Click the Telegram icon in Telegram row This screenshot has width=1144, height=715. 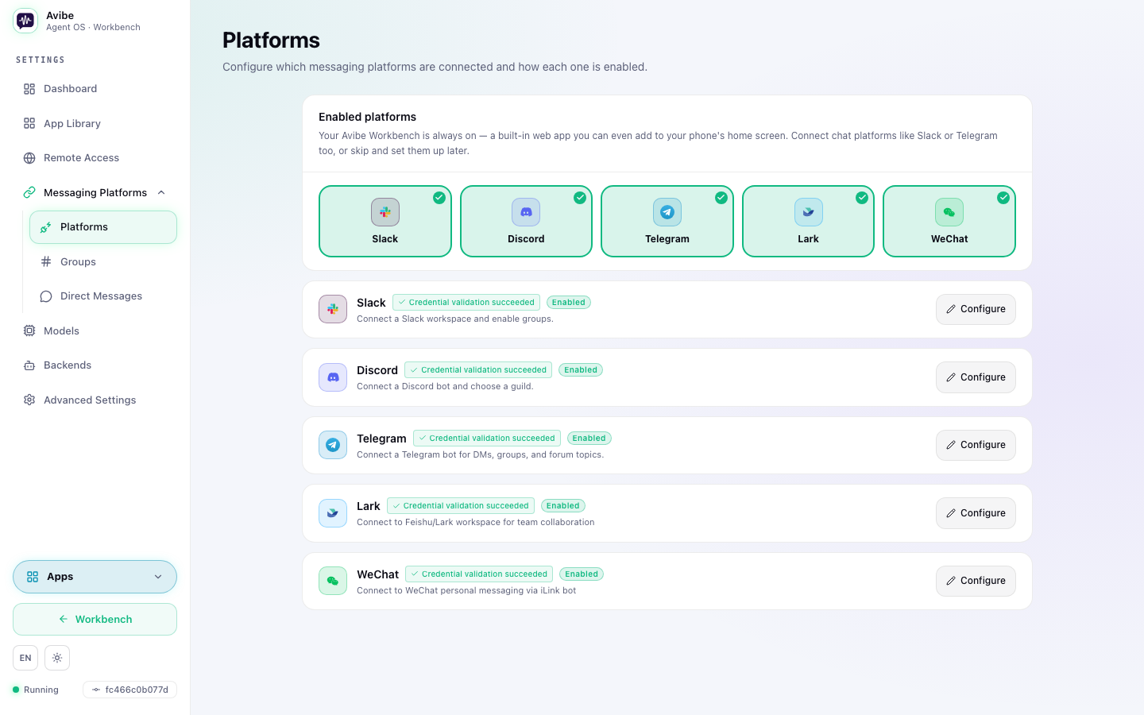coord(333,445)
